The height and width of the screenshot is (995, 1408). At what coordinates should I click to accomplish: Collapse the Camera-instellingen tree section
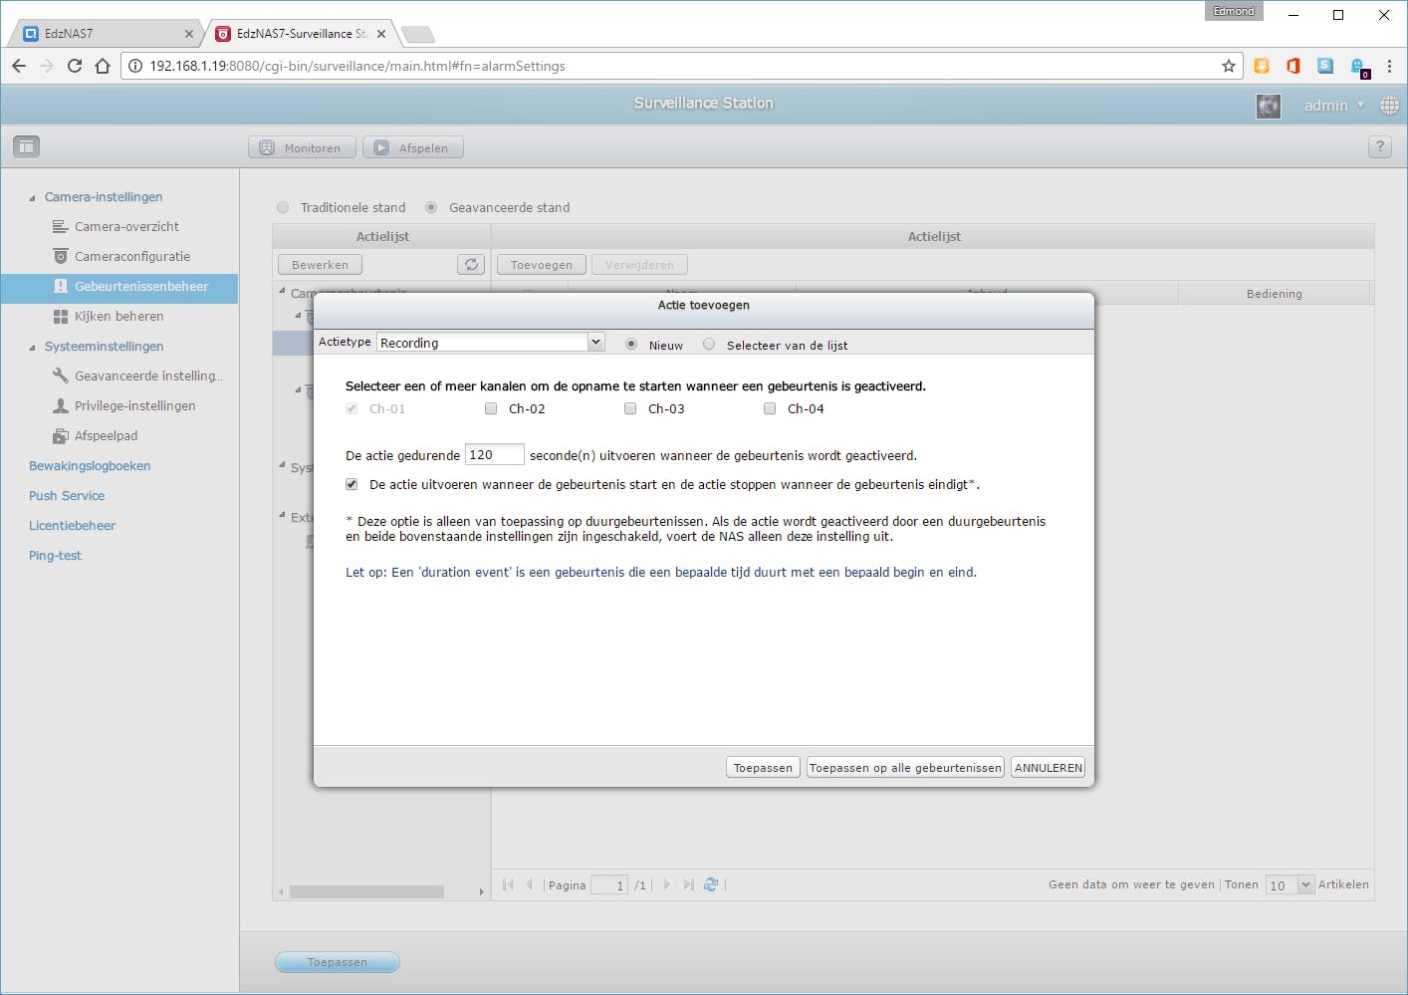[x=32, y=197]
